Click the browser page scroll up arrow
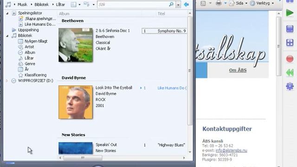Viewport: 297px width, 167px height. click(278, 13)
